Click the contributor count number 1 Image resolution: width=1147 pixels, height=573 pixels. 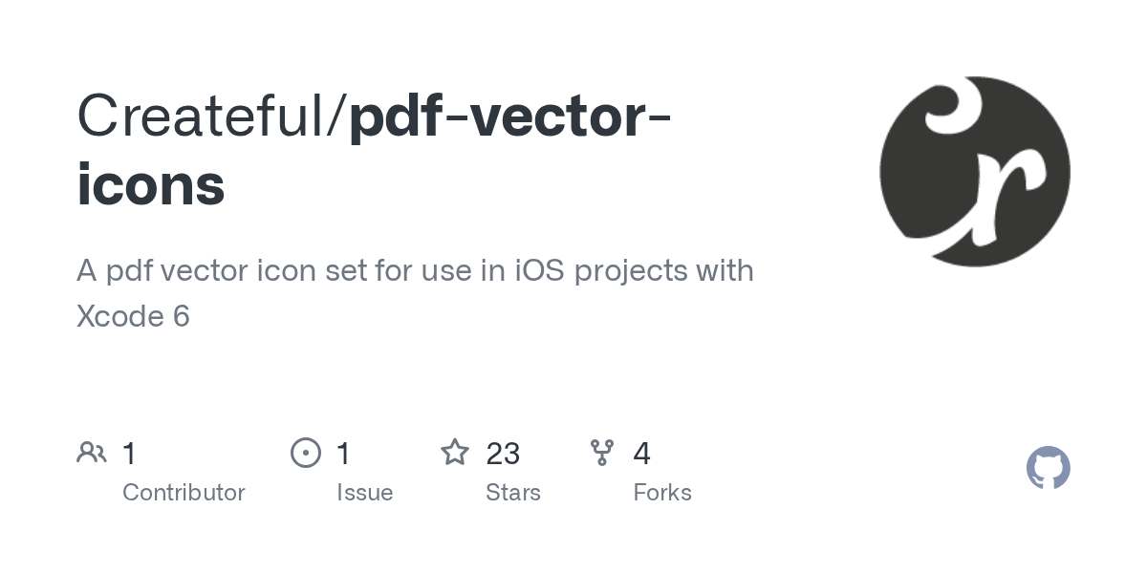[x=130, y=453]
